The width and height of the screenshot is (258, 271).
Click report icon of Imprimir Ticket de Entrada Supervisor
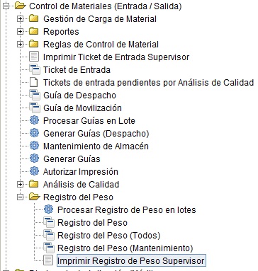point(34,57)
